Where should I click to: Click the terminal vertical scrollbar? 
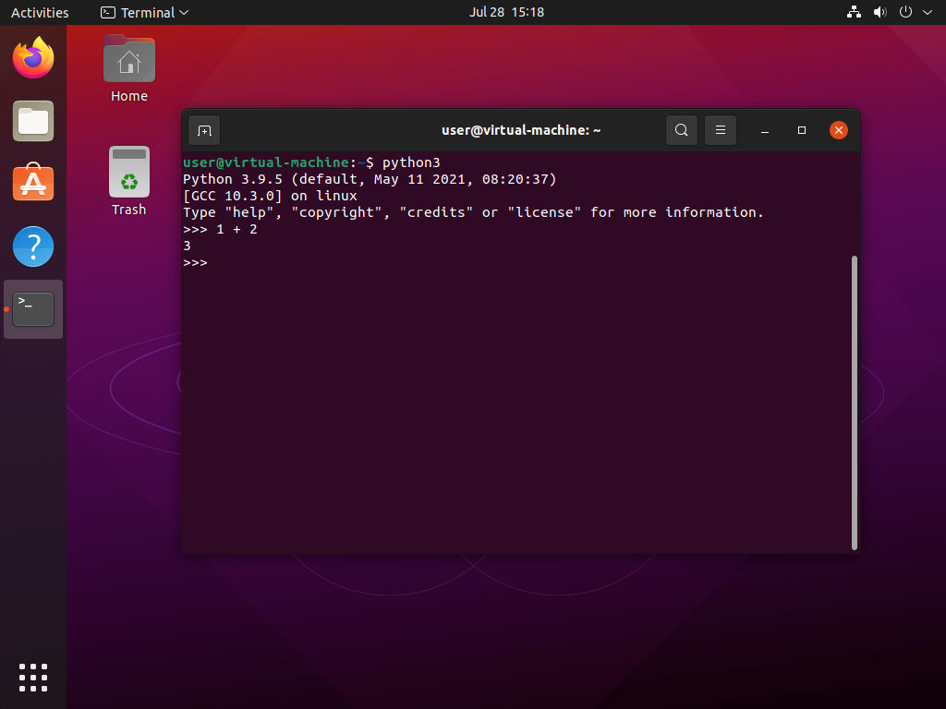pos(855,402)
